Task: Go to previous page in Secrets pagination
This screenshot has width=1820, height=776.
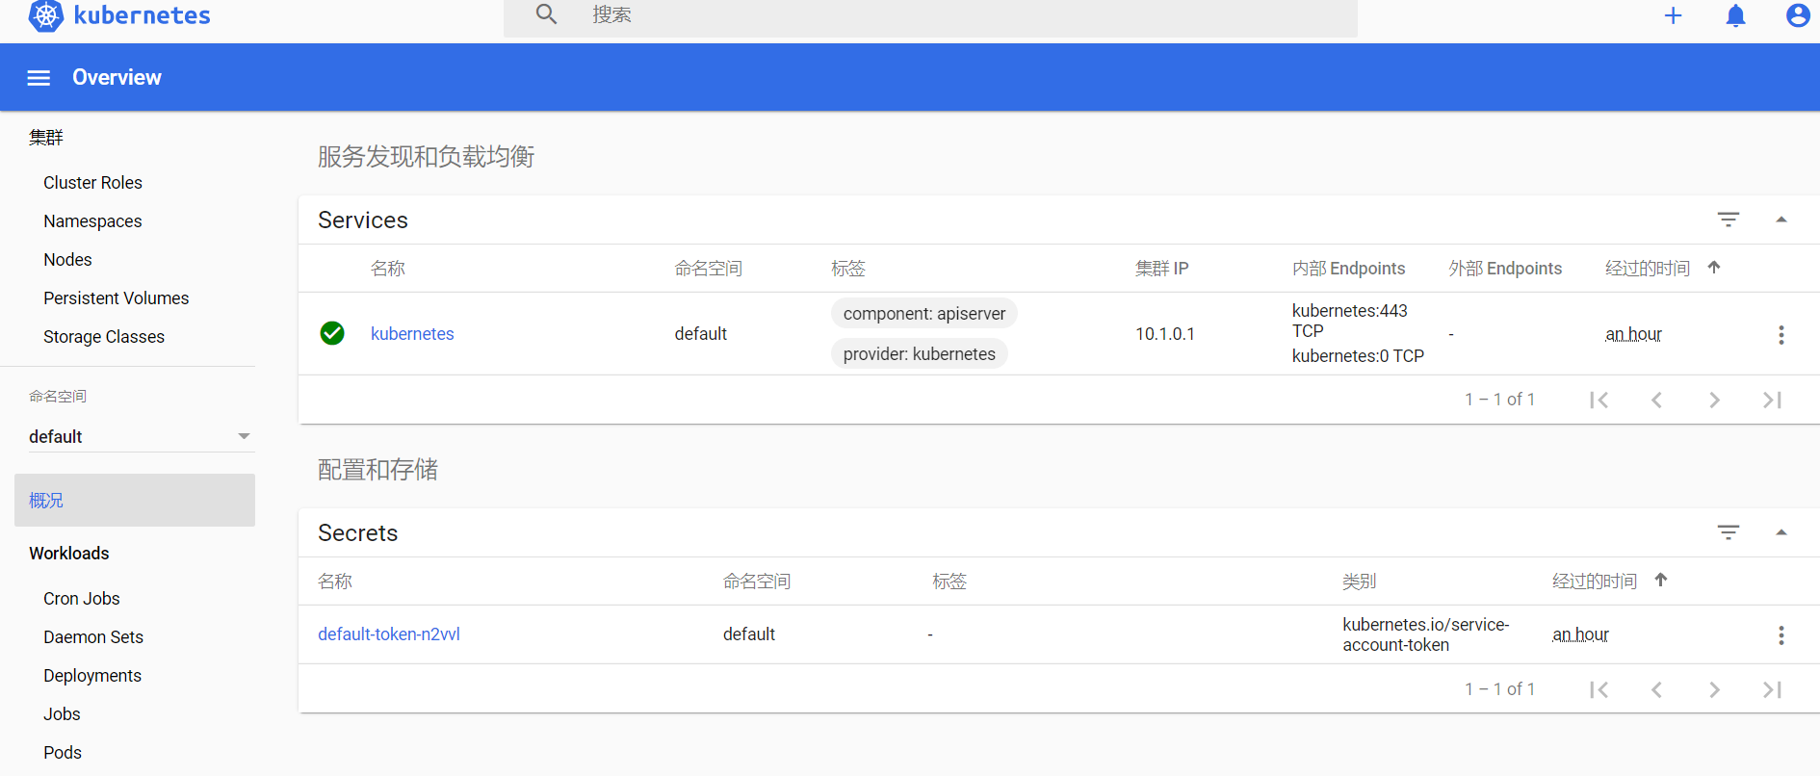Action: [1656, 689]
